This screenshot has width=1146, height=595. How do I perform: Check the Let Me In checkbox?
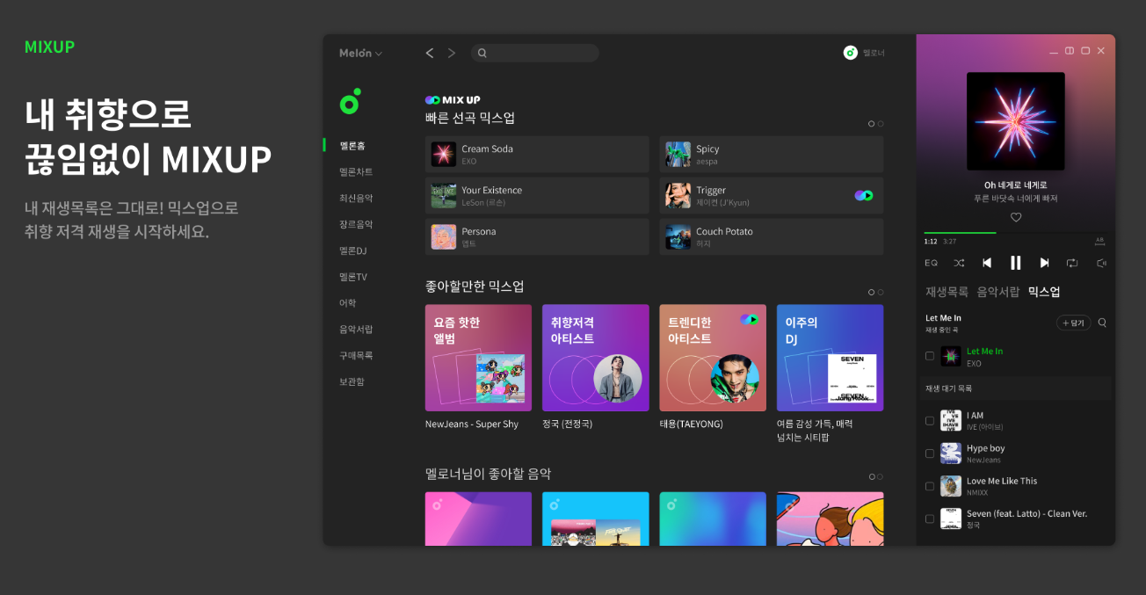[930, 356]
